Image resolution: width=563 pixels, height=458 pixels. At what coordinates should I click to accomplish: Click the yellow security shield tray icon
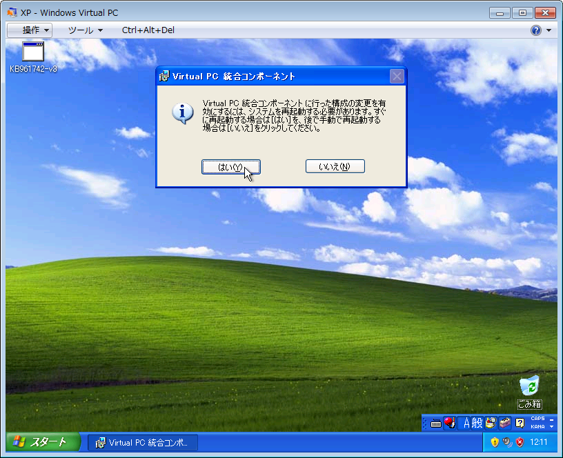coord(495,442)
